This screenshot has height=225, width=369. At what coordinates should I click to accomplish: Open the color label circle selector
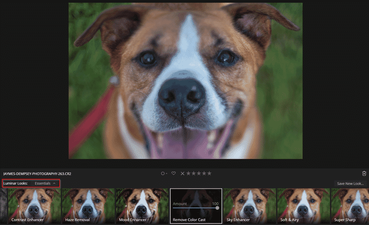(164, 174)
